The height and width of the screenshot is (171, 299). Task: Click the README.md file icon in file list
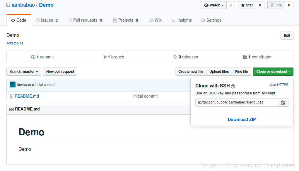[11, 96]
